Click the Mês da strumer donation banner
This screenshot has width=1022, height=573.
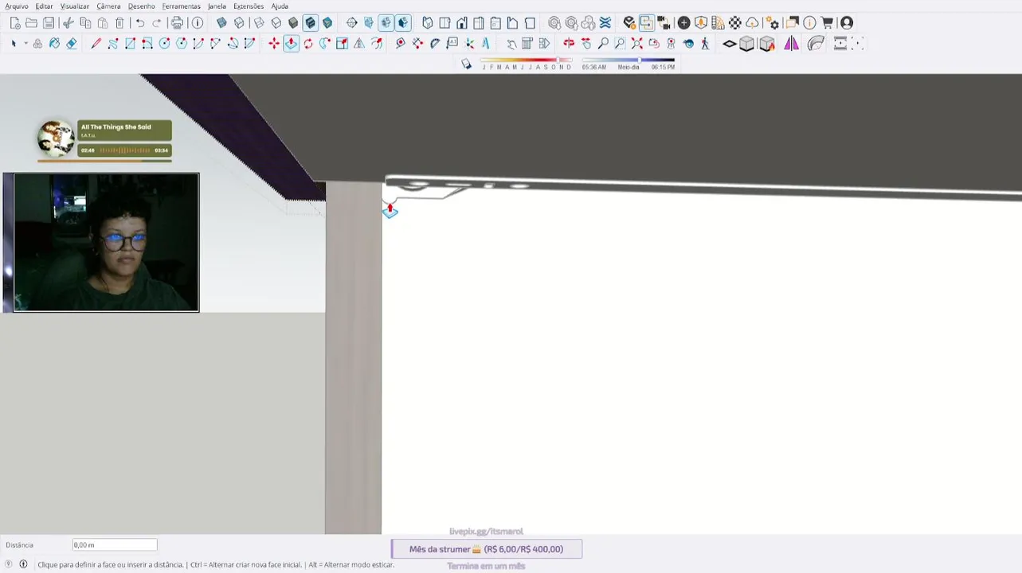point(487,549)
